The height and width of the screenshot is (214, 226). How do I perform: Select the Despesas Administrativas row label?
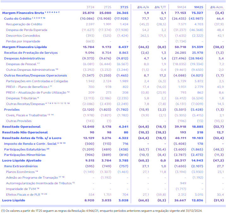pos(24,58)
